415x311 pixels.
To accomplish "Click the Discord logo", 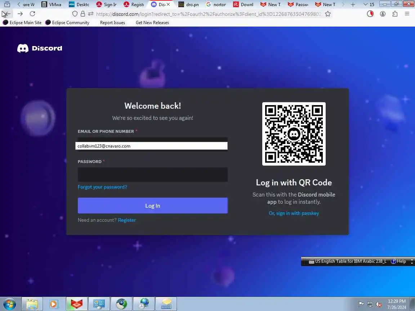I will 40,48.
